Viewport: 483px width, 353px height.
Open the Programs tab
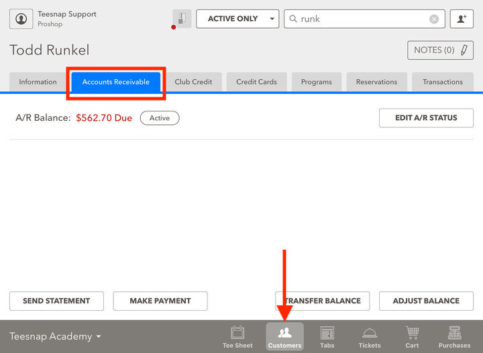[x=317, y=82]
